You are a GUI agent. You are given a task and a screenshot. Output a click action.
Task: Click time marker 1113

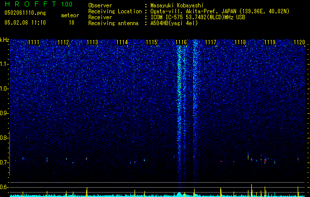click(x=93, y=42)
